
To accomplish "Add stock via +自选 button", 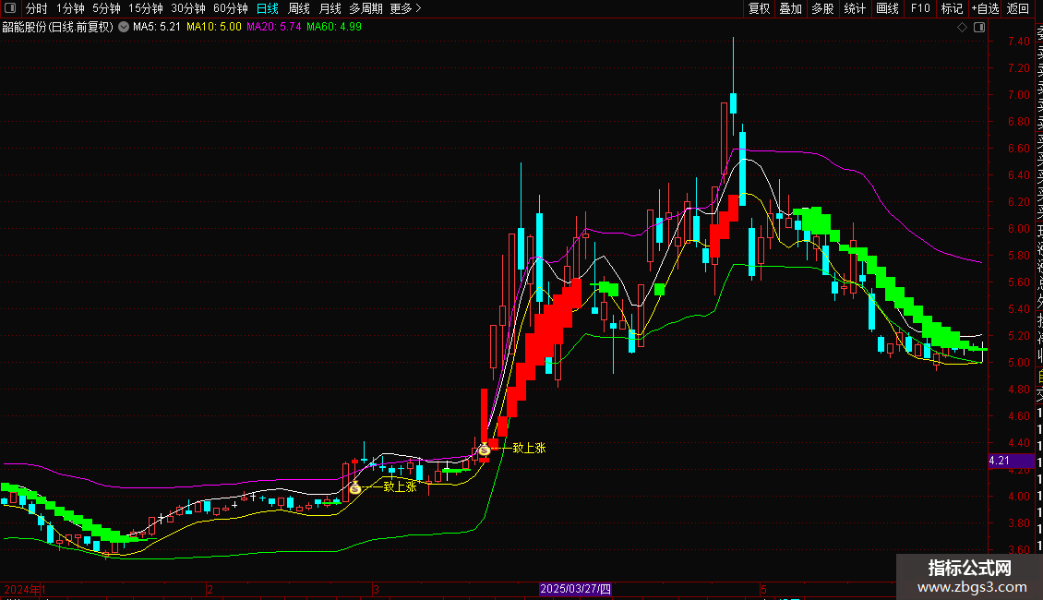I will [x=985, y=8].
